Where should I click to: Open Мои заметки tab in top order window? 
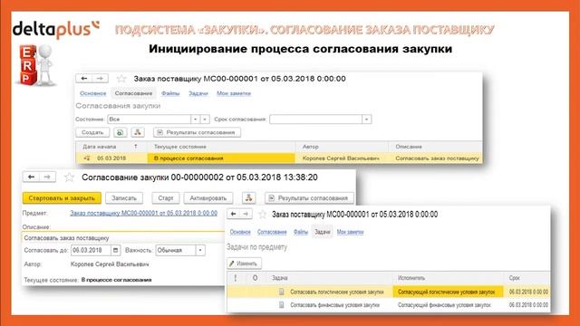tap(234, 93)
